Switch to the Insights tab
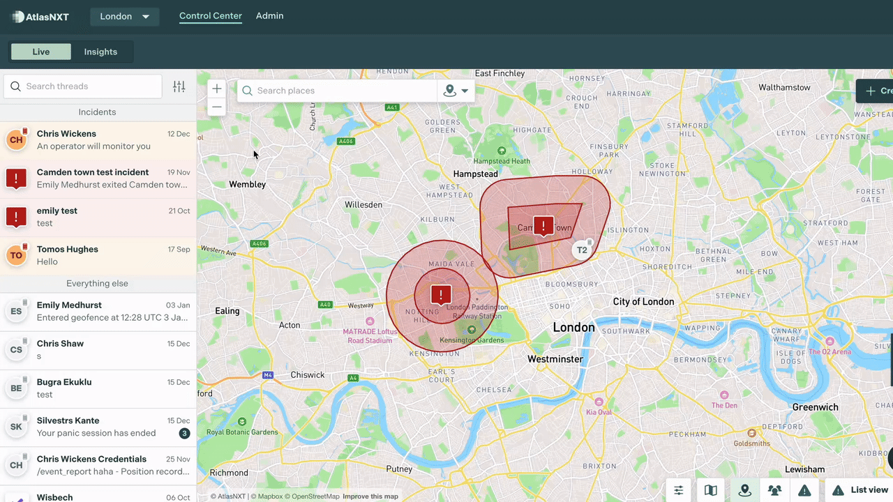Viewport: 893px width, 502px height. coord(100,52)
